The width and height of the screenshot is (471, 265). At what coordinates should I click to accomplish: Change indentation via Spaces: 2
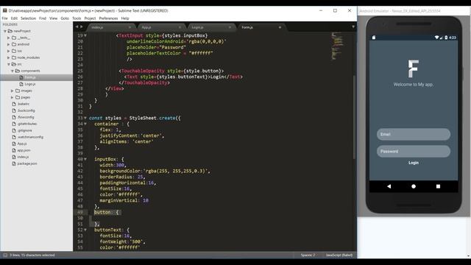pos(308,255)
